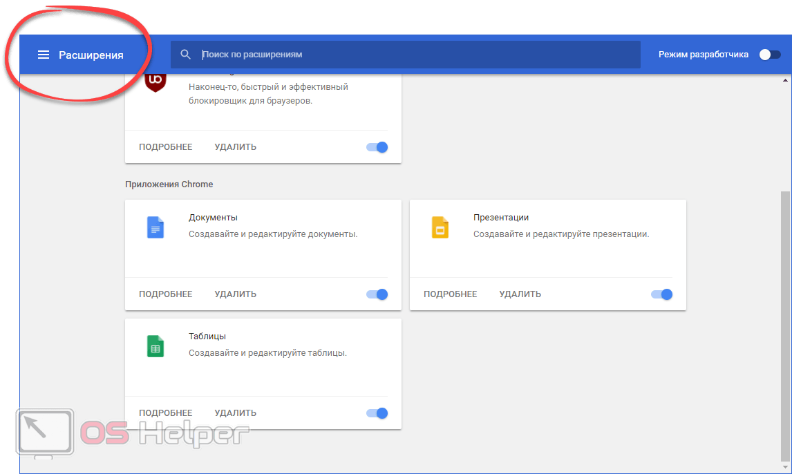The height and width of the screenshot is (474, 792).
Task: Click Удалить for Презентации
Action: 520,294
